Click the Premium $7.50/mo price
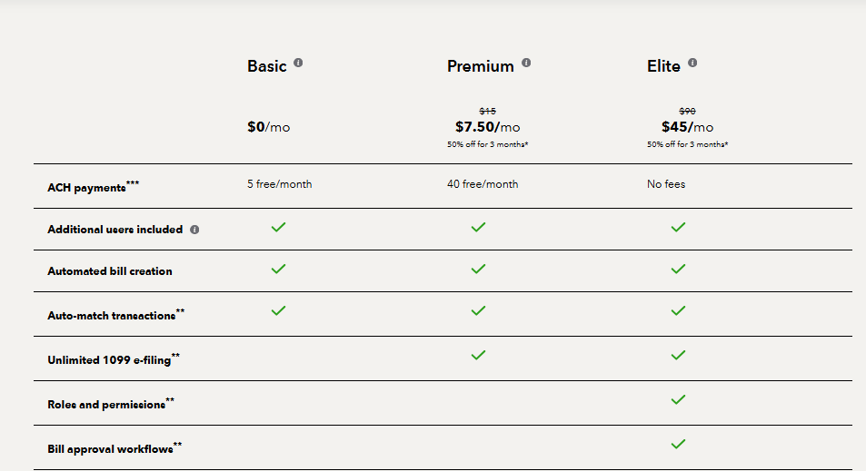Viewport: 866px width, 471px height. pyautogui.click(x=487, y=127)
